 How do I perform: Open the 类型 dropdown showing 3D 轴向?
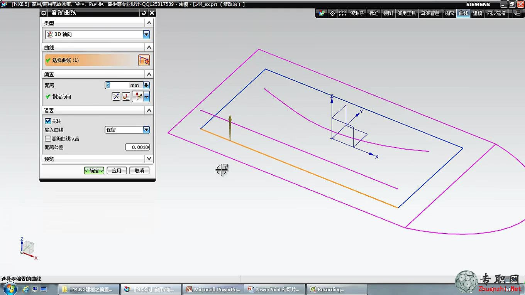tap(146, 34)
